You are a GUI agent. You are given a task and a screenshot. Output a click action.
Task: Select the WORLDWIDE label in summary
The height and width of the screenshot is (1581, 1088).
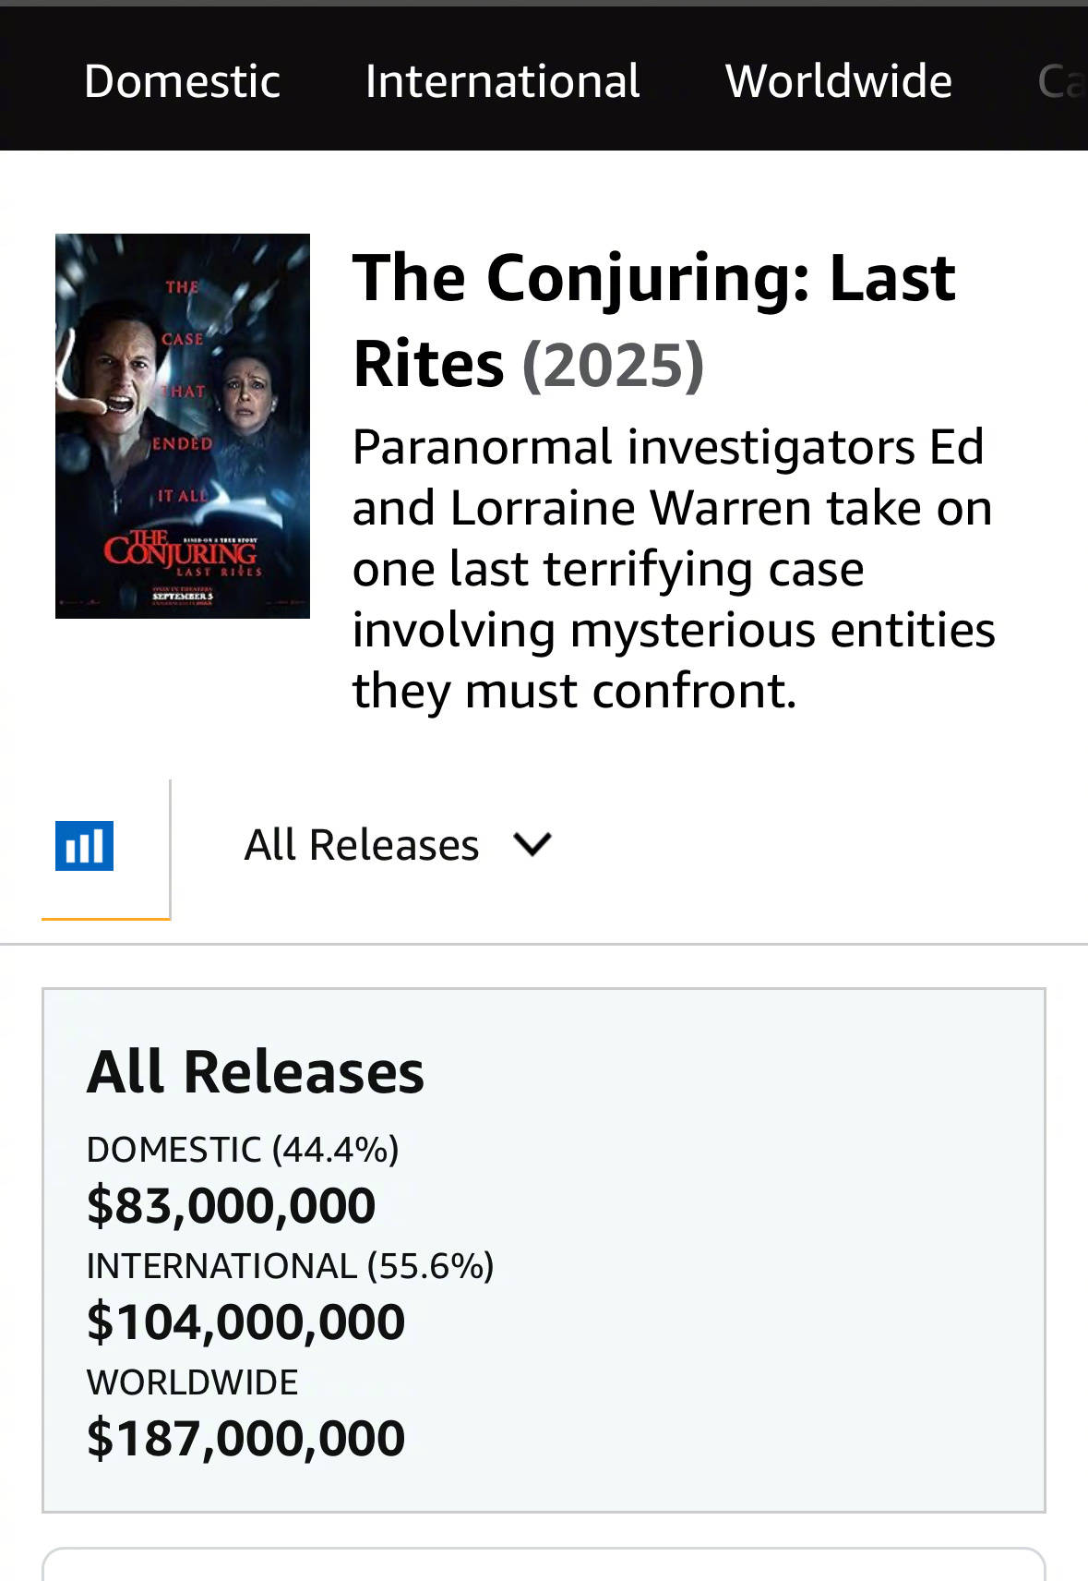pyautogui.click(x=193, y=1382)
